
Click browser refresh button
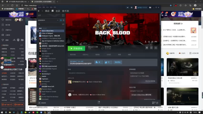click(12, 5)
